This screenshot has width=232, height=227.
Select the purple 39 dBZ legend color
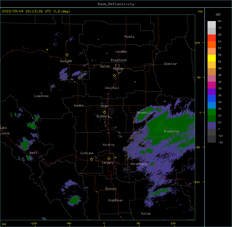(212, 92)
